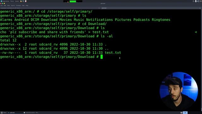Click 'Notifications' in the directory listing

click(x=99, y=20)
